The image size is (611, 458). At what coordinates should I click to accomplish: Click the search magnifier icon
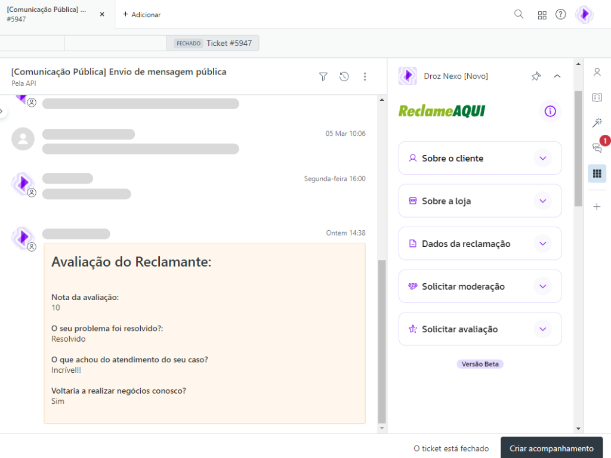[519, 14]
